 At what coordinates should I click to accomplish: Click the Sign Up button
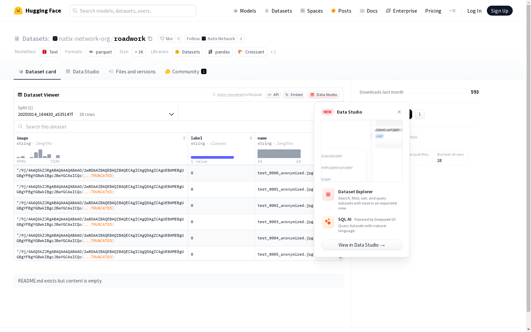coord(499,11)
